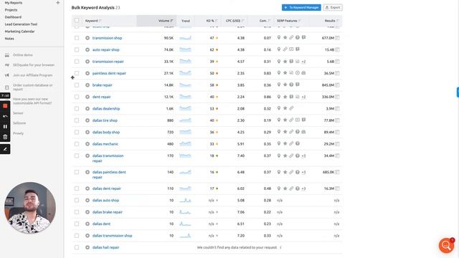Check the box for 'dallas transmission repair'
459x258 pixels.
click(77, 156)
